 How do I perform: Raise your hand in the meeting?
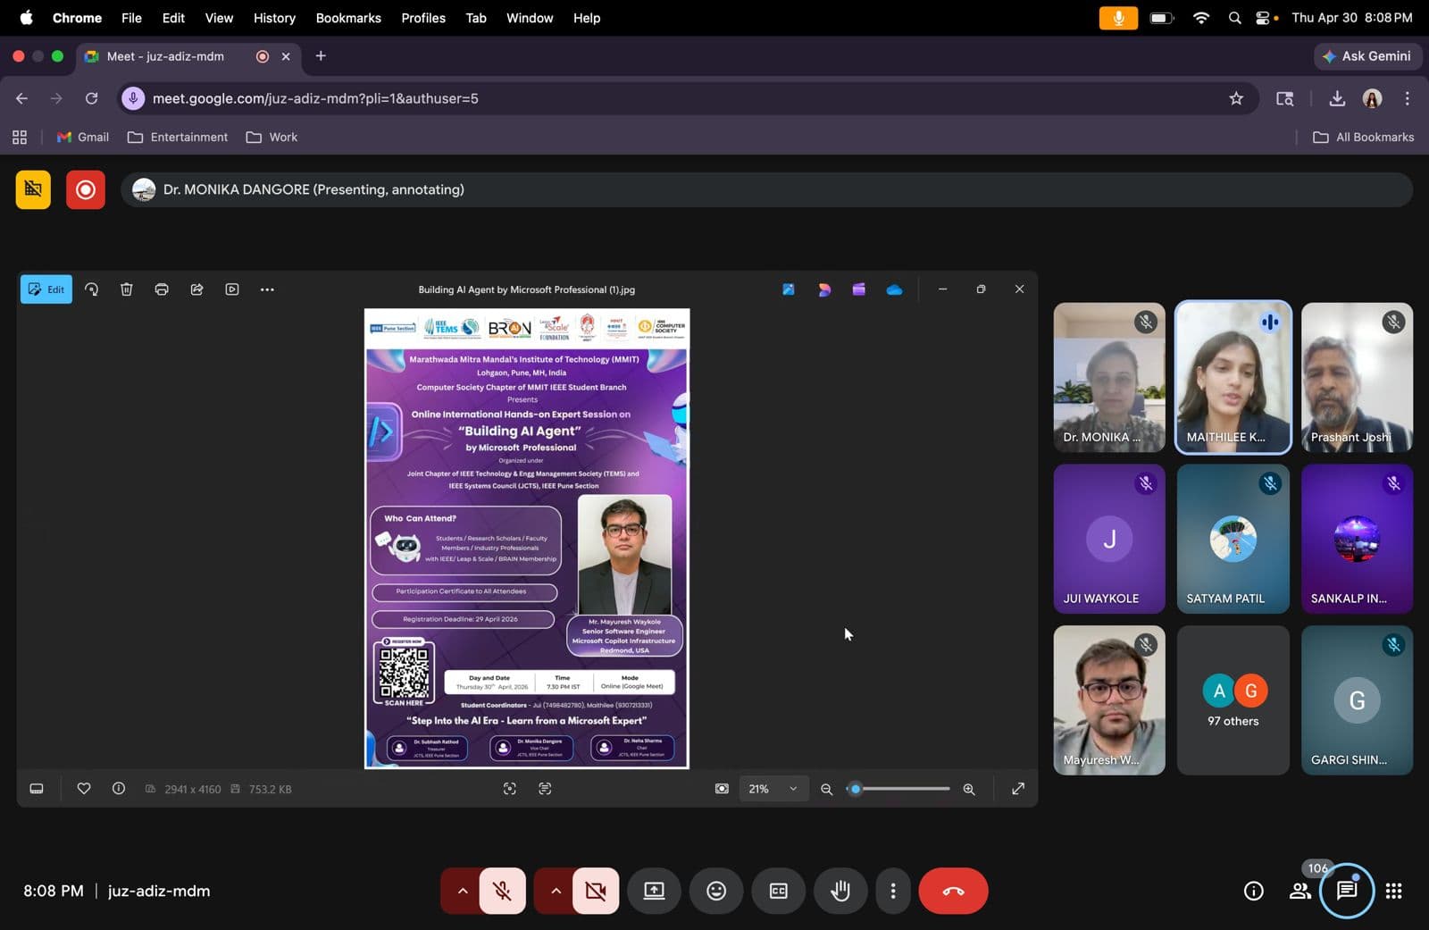(x=840, y=891)
